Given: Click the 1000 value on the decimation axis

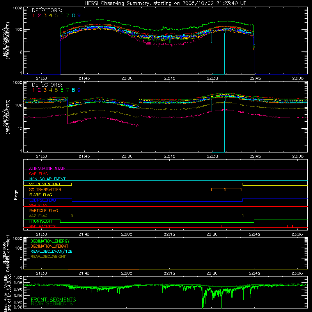Looking at the screenshot, I should 17,238.
